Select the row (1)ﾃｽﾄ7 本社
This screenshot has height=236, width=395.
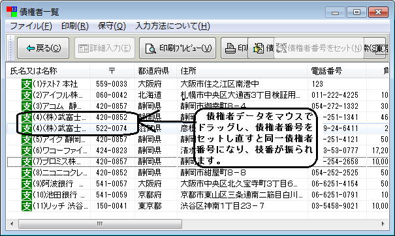point(197,84)
